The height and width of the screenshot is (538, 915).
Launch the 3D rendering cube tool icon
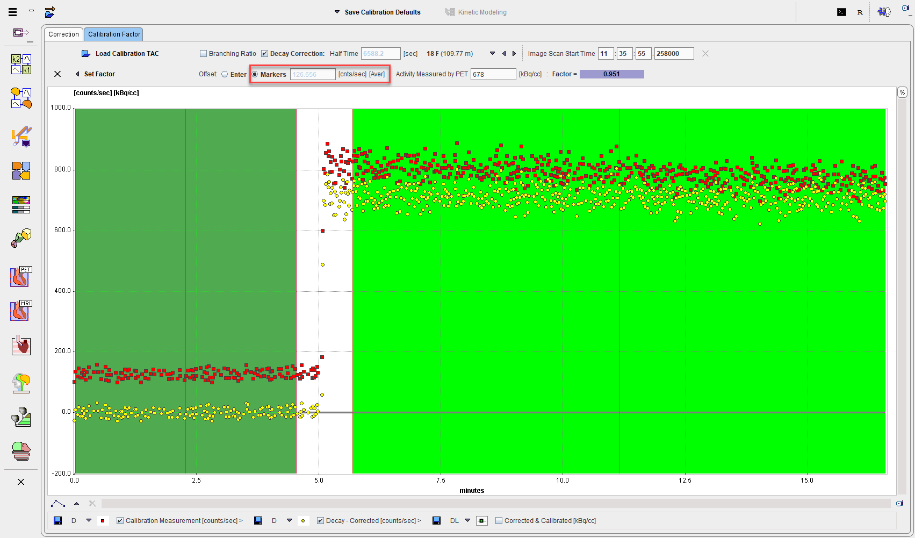(21, 238)
